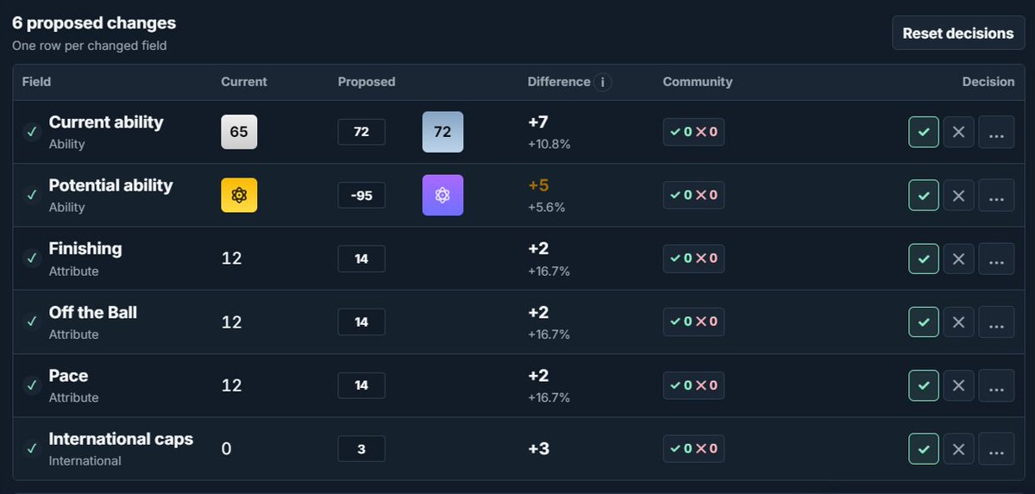The width and height of the screenshot is (1035, 494).
Task: Click community votes for Pace
Action: point(693,385)
